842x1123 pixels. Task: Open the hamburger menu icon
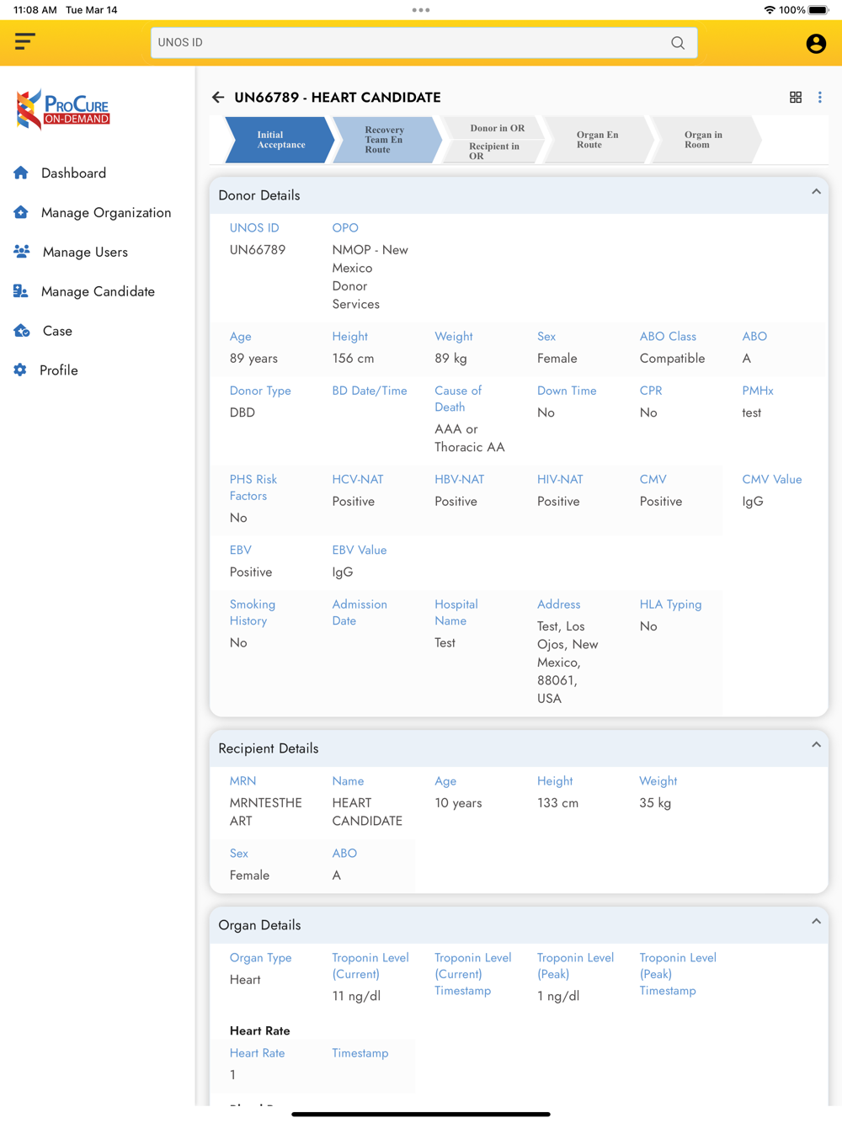point(25,42)
